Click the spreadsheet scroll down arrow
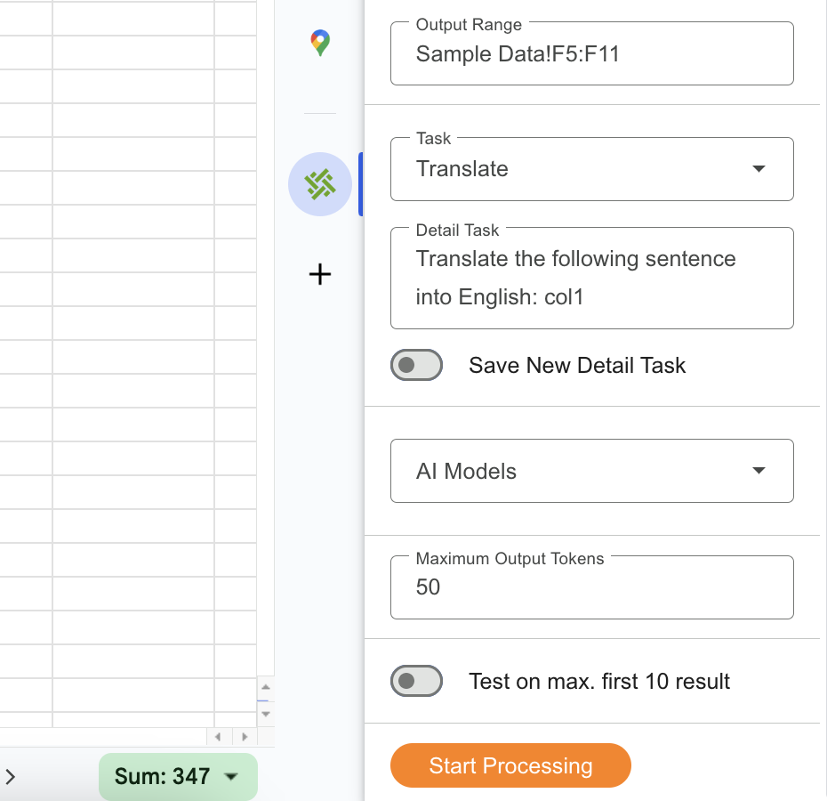The image size is (827, 801). click(266, 713)
